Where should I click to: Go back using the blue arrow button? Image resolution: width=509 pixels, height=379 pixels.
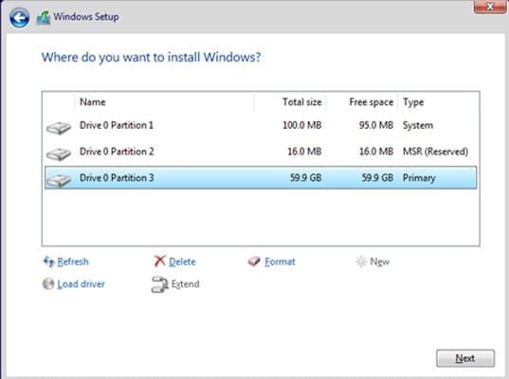click(19, 17)
